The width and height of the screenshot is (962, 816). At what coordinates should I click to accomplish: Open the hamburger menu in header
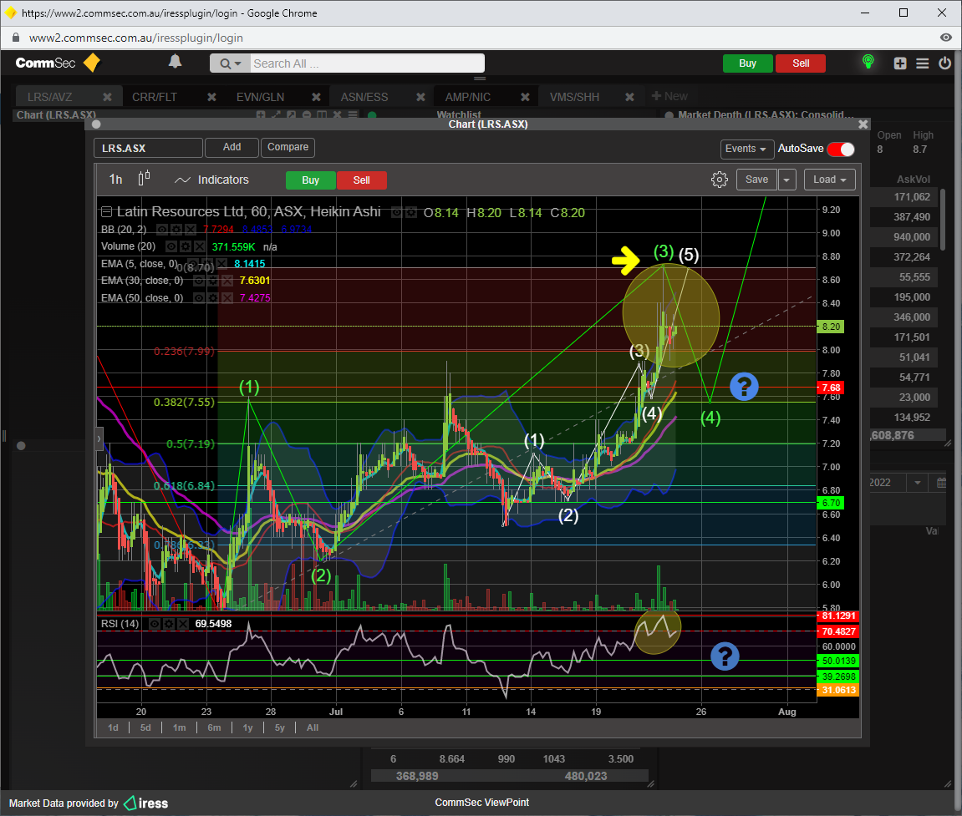click(922, 63)
